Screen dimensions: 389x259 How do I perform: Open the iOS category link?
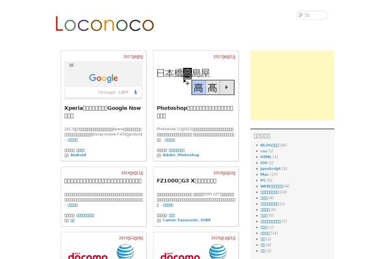pyautogui.click(x=264, y=163)
